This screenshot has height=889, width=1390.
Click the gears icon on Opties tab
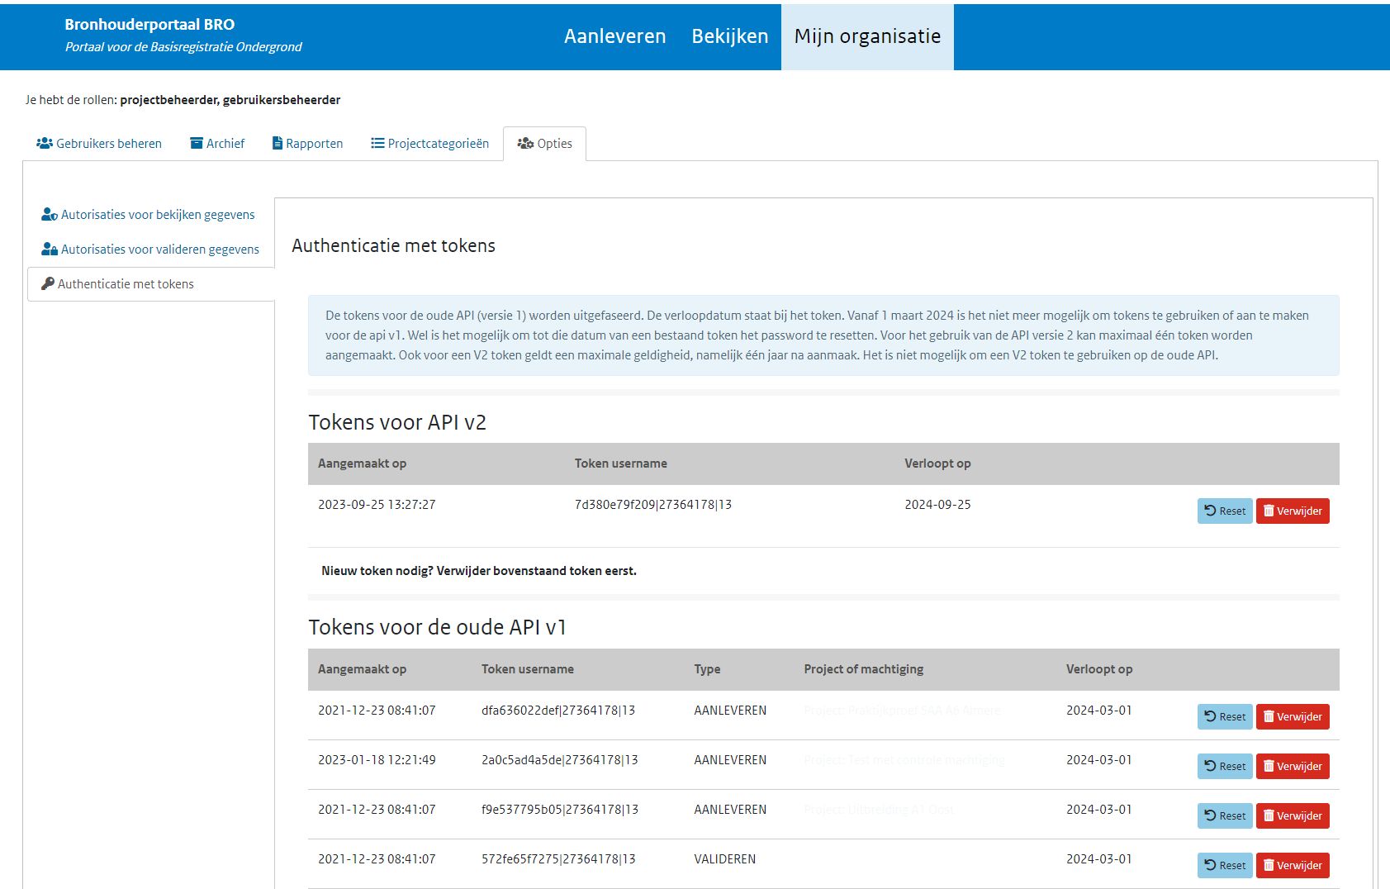pyautogui.click(x=525, y=143)
